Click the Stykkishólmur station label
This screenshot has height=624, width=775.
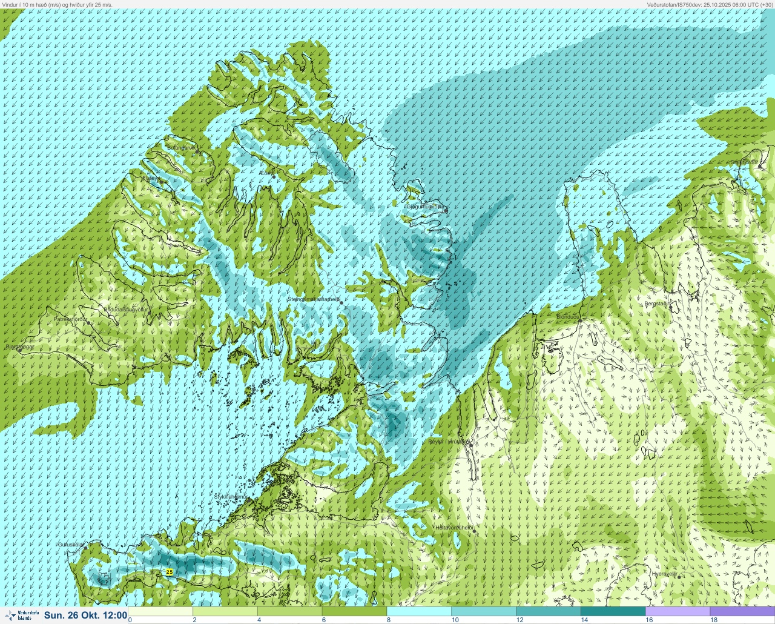tap(232, 497)
